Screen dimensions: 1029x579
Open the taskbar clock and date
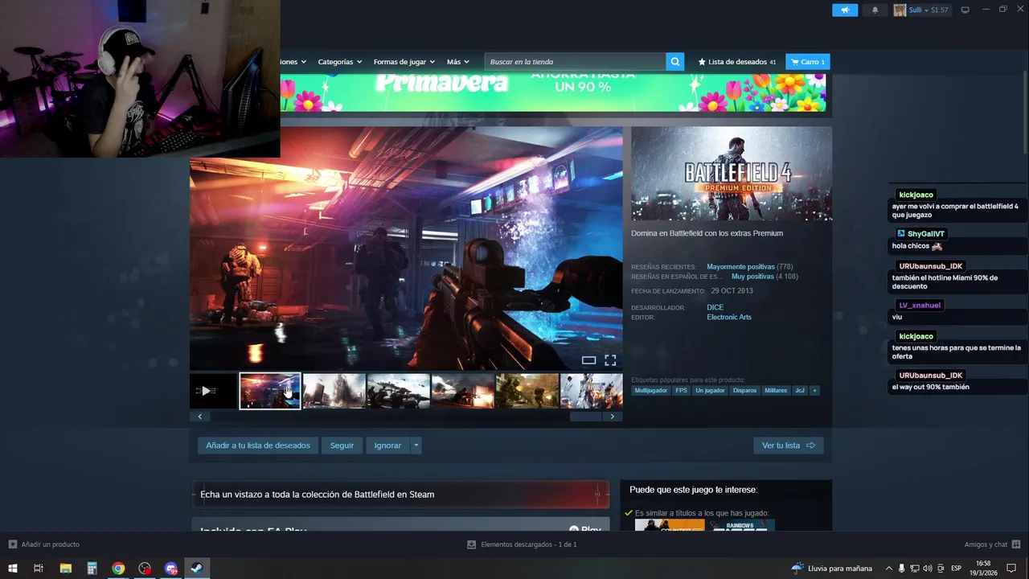pos(983,569)
